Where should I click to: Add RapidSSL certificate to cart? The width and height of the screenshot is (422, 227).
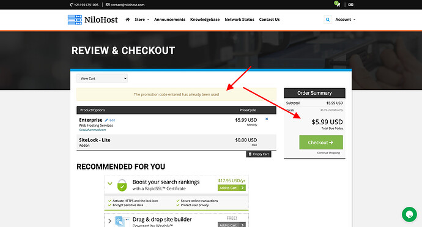tap(231, 188)
